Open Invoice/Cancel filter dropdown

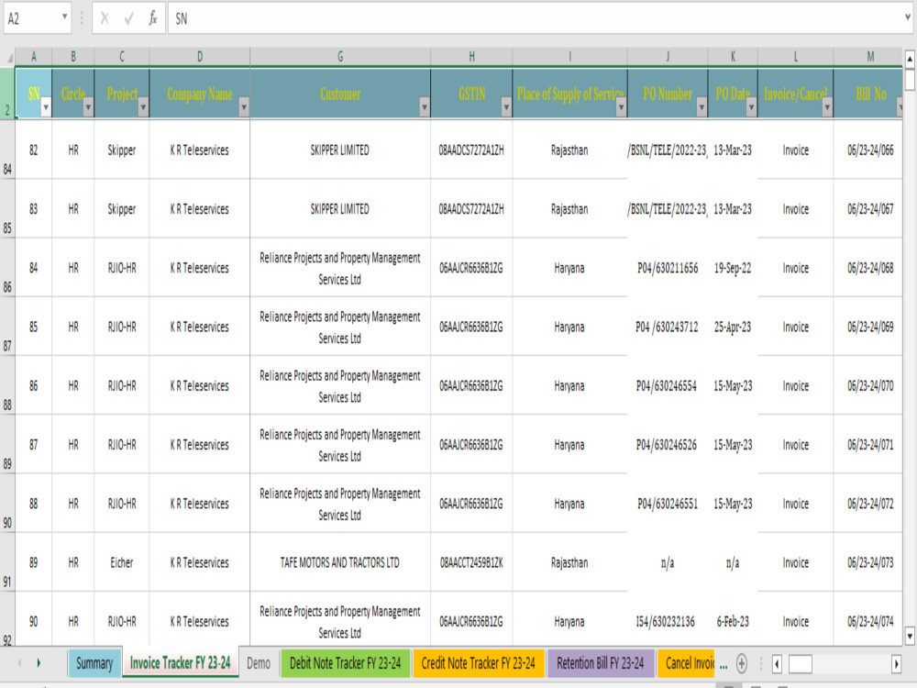point(826,107)
